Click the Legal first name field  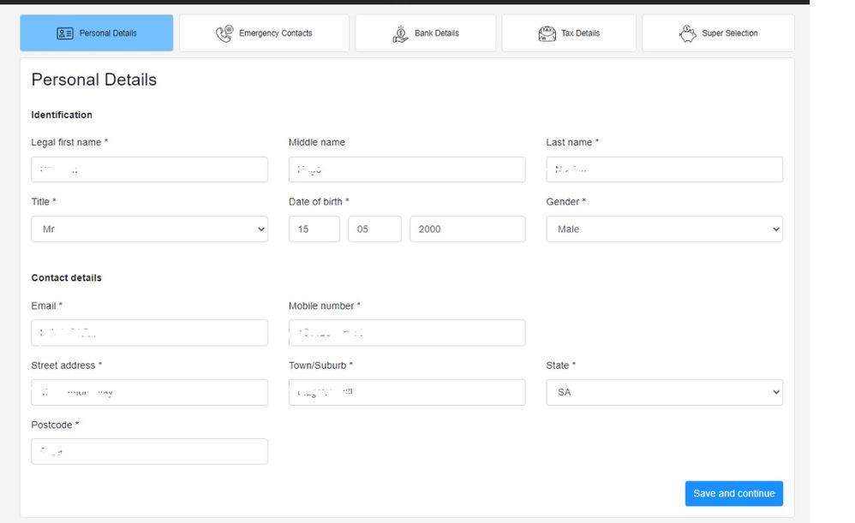click(x=149, y=169)
